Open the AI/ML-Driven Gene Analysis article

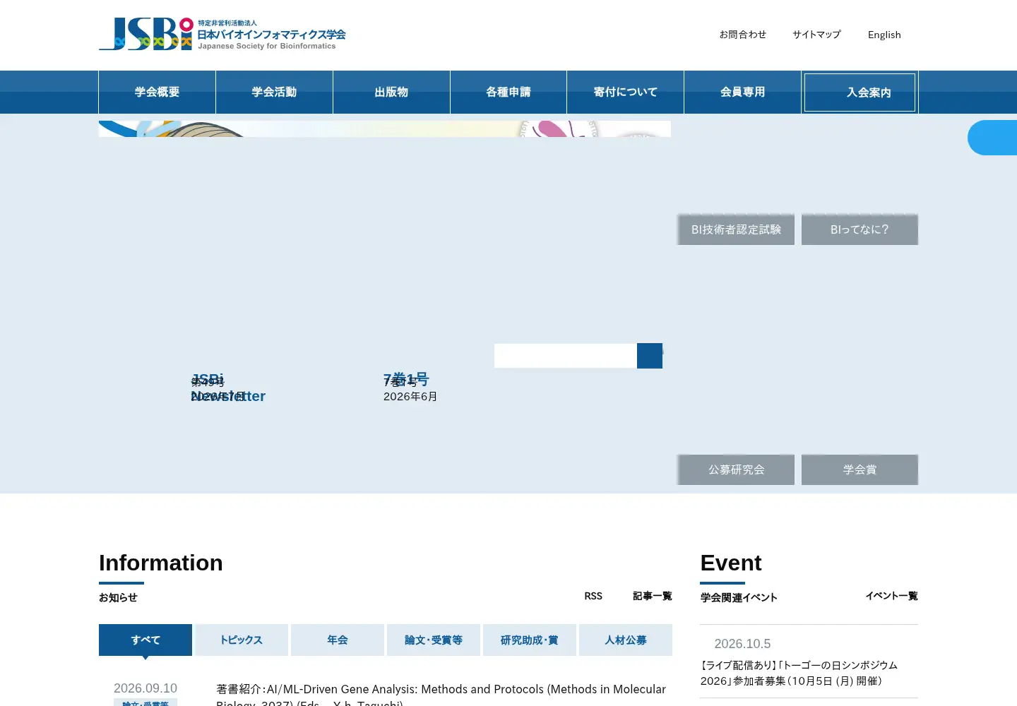(x=441, y=695)
